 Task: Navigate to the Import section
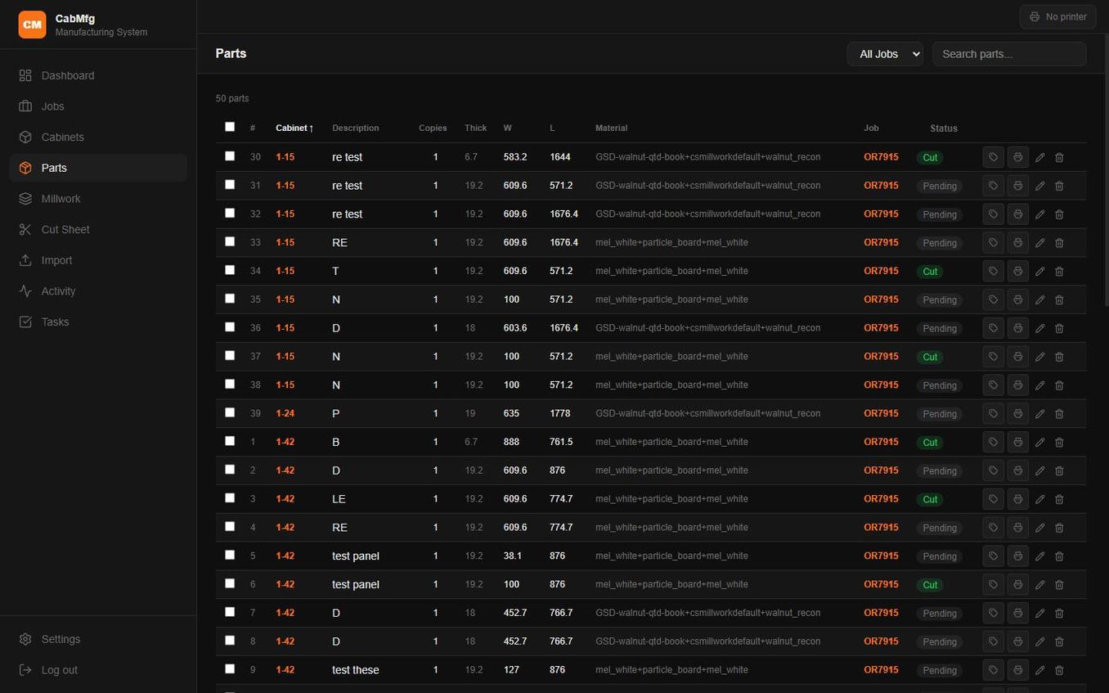point(56,260)
